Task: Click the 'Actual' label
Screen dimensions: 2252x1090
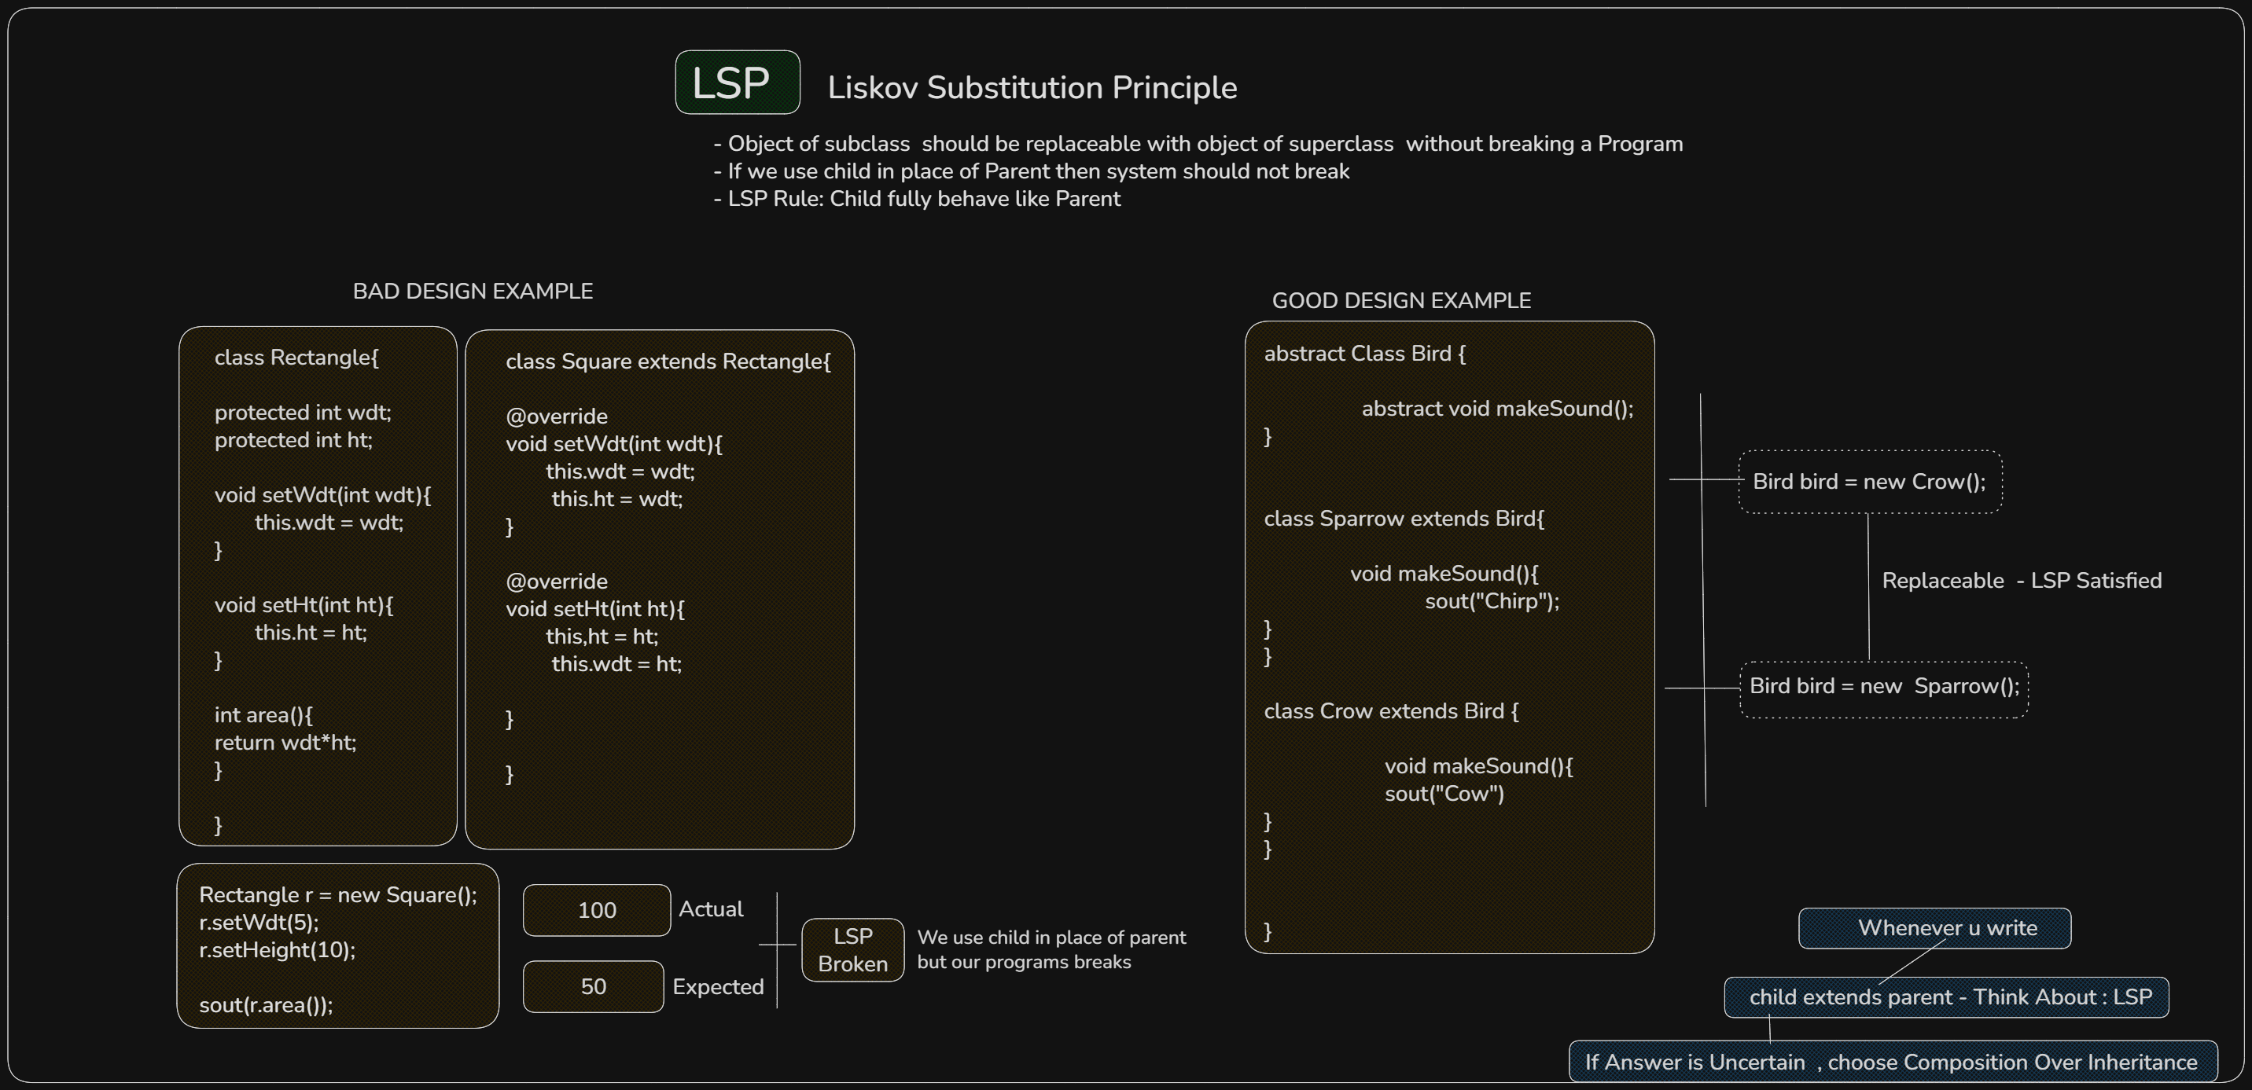Action: point(711,909)
